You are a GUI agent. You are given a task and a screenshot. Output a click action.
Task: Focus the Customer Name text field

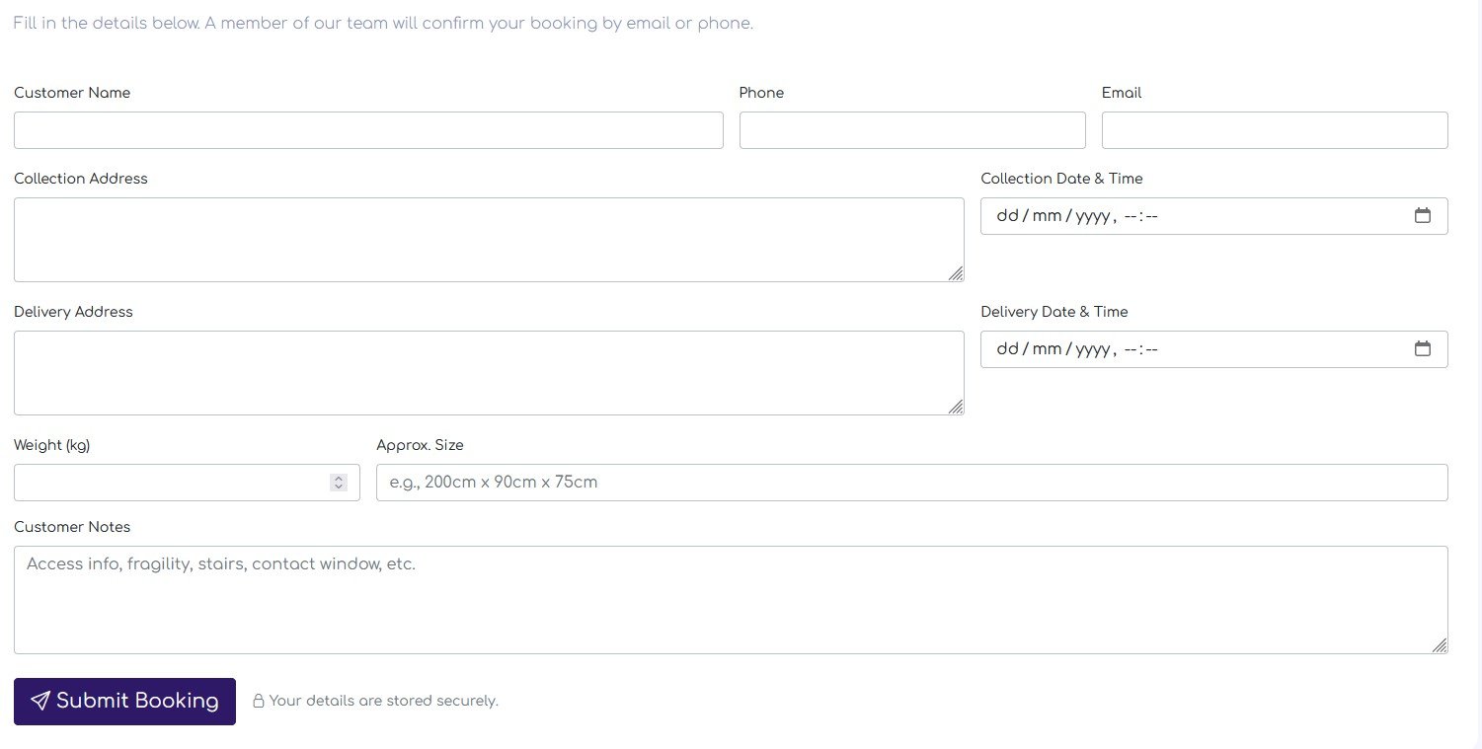coord(368,130)
